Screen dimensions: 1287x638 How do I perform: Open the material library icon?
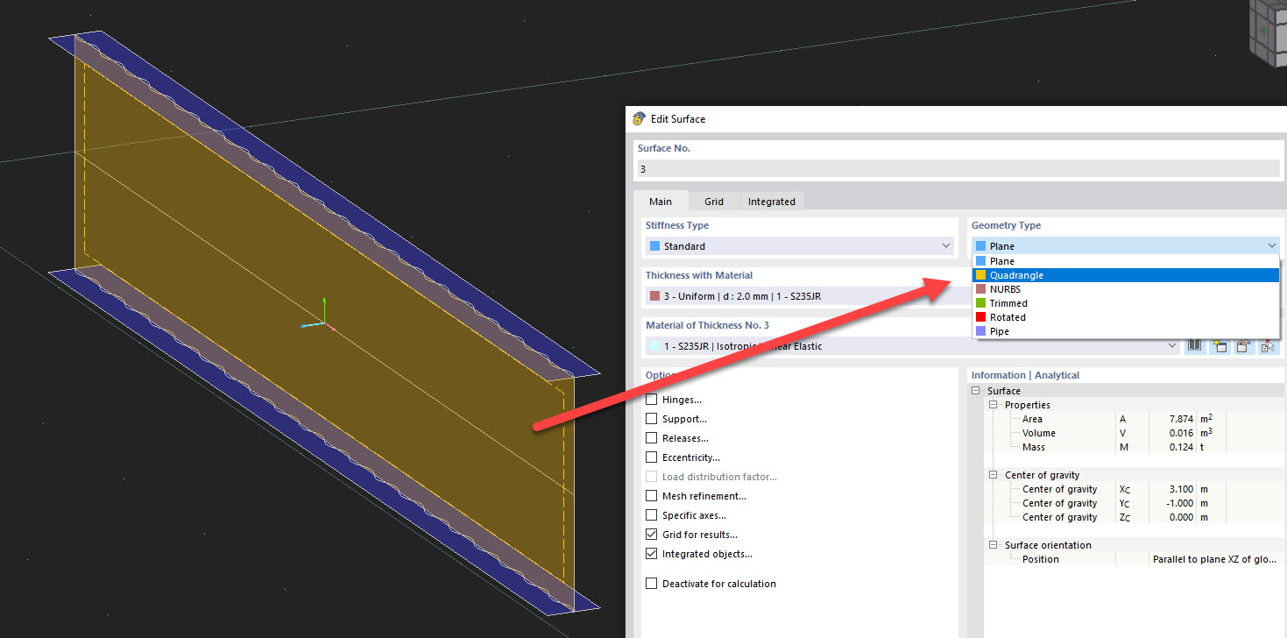pos(1194,346)
